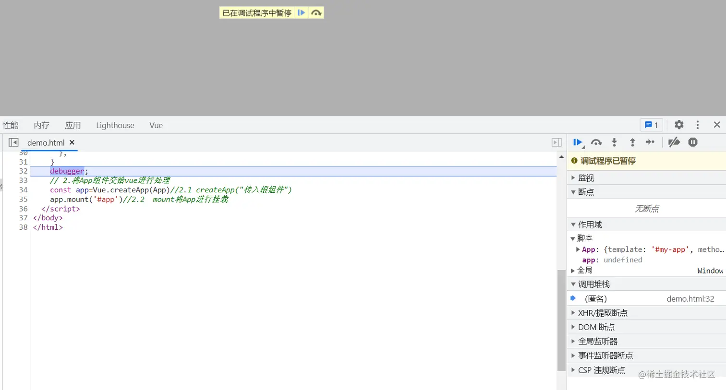726x390 pixels.
Task: Click the comment line 2.将App组件交给vue进行处理
Action: [x=110, y=180]
